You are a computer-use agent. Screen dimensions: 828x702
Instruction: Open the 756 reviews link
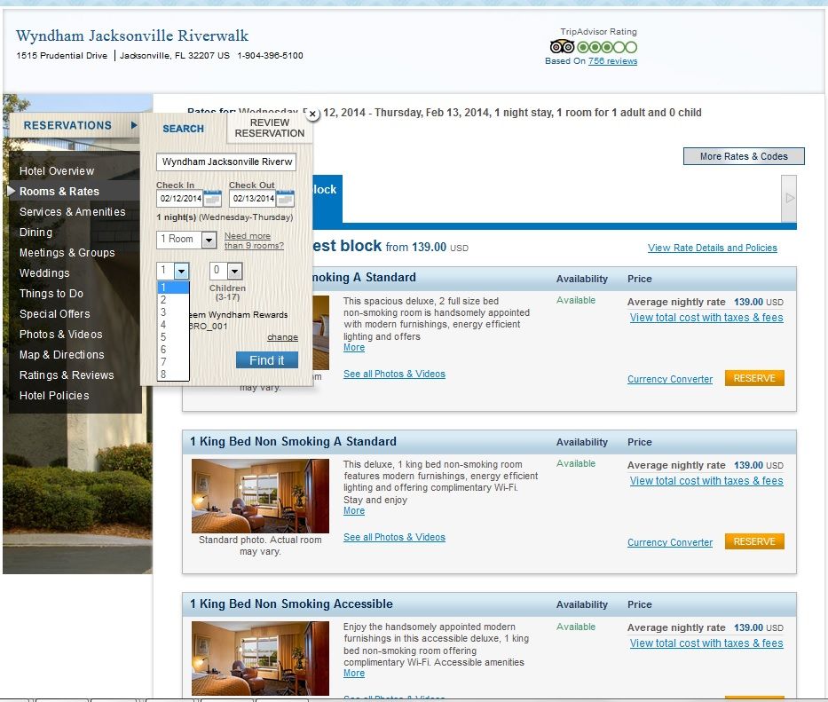612,60
